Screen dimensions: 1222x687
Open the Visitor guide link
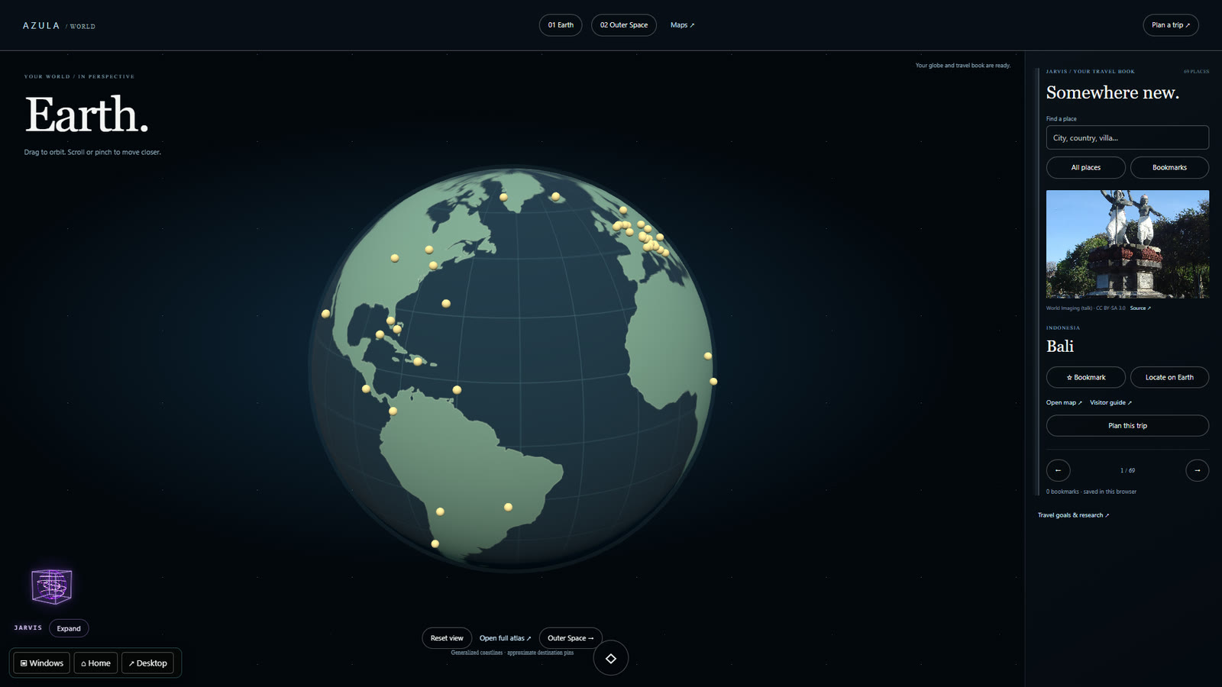[1110, 402]
